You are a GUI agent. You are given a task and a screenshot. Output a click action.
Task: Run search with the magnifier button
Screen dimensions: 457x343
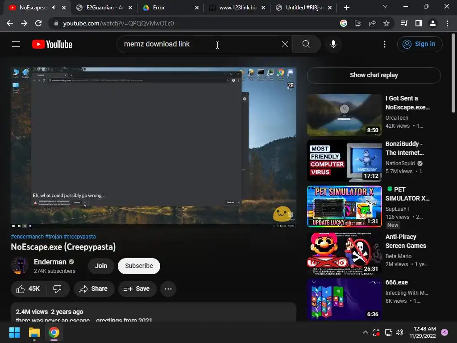coord(306,44)
